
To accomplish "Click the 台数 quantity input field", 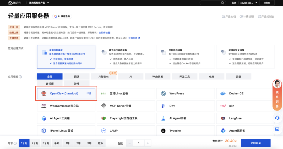I will coord(139,143).
